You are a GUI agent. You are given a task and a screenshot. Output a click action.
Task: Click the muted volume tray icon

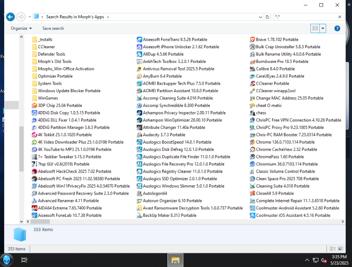point(324,260)
